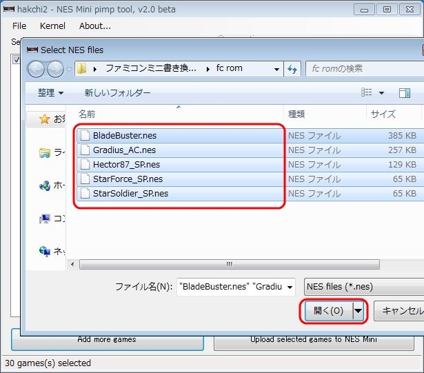Click the file icon of Gradius_AC.nes
The image size is (424, 373).
pos(85,150)
